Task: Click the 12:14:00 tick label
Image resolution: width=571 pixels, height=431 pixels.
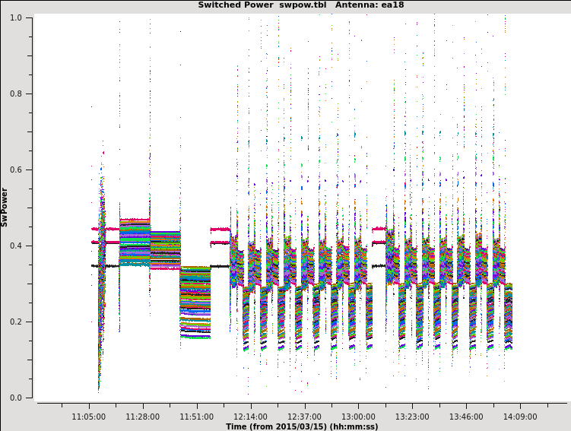Action: 250,417
